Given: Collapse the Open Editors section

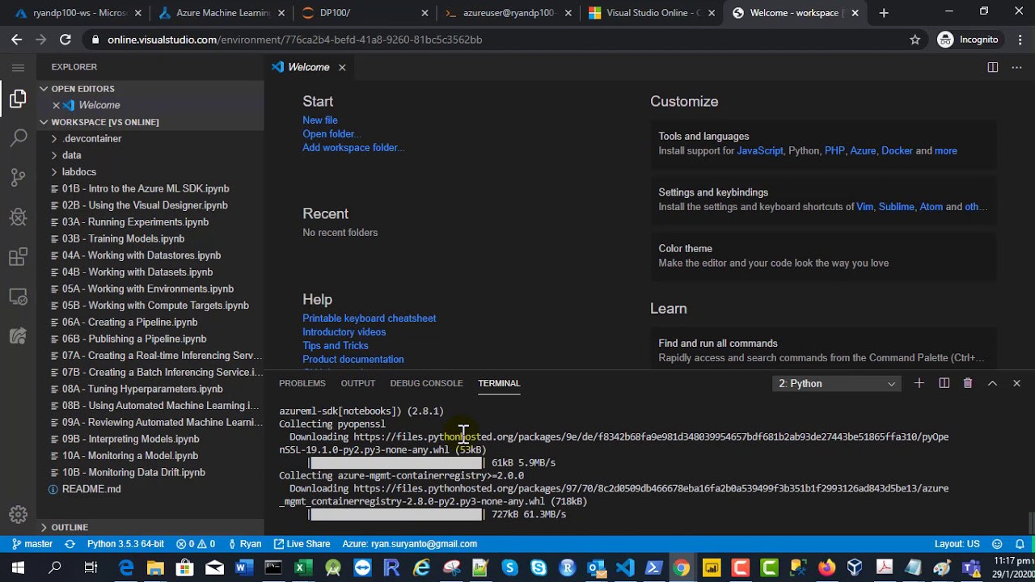Looking at the screenshot, I should [x=150, y=89].
